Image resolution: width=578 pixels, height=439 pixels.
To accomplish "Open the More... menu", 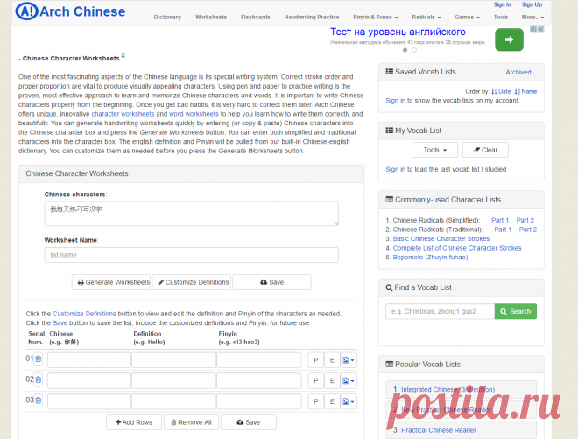I will pos(532,17).
